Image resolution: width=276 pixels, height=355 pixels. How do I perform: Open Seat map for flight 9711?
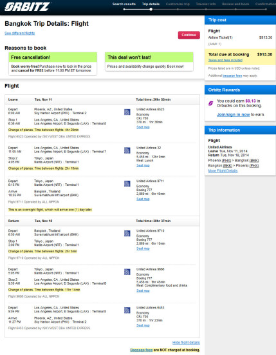(143, 199)
